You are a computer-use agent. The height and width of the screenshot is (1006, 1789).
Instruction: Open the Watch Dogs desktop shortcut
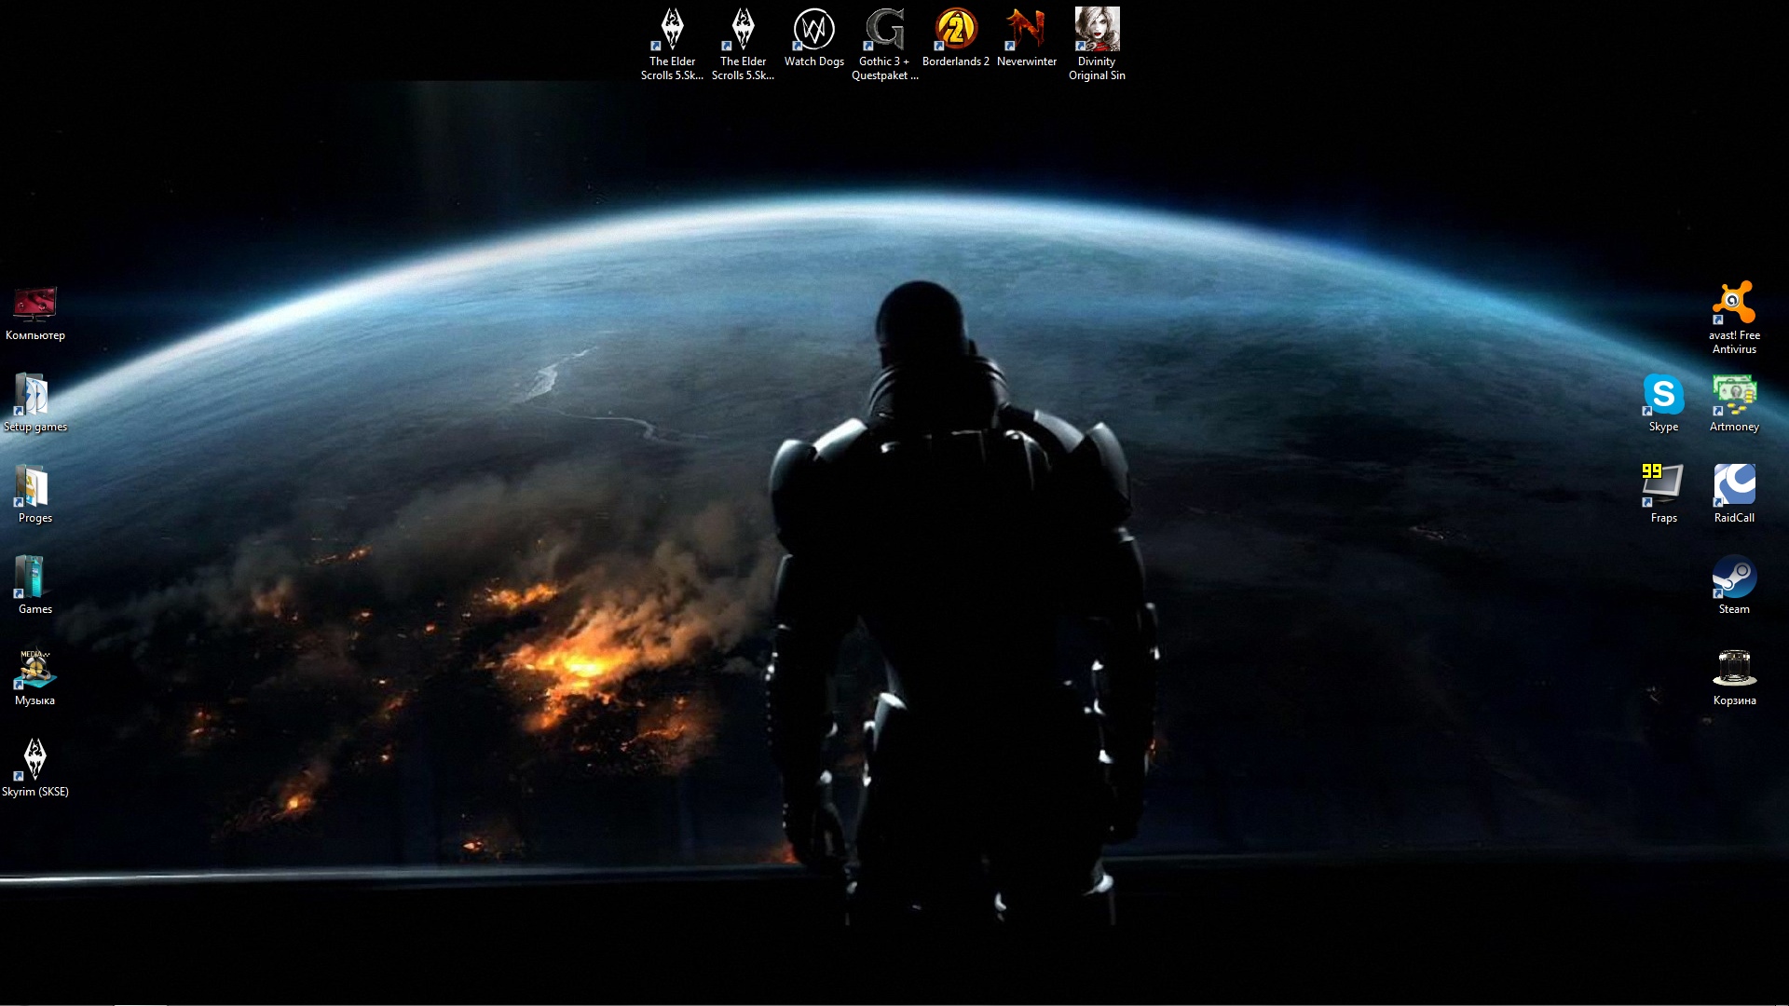[814, 38]
